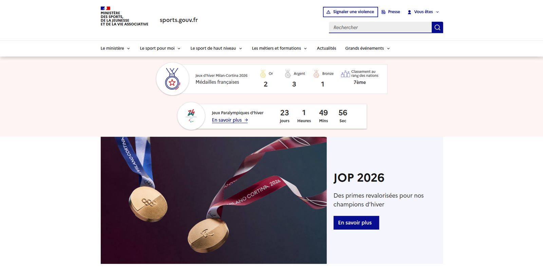The width and height of the screenshot is (543, 269).
Task: Click the blue En savoir plus button
Action: 356,223
